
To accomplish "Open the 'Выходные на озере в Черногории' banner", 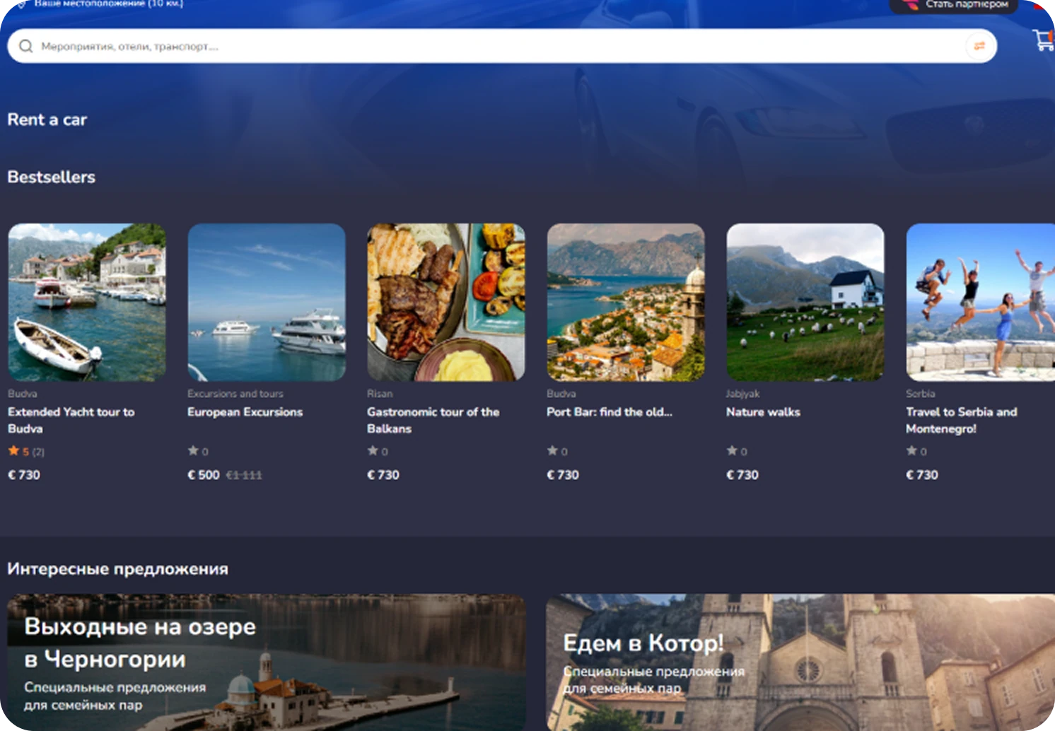I will 267,662.
